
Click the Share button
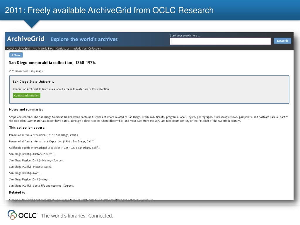pos(16,55)
